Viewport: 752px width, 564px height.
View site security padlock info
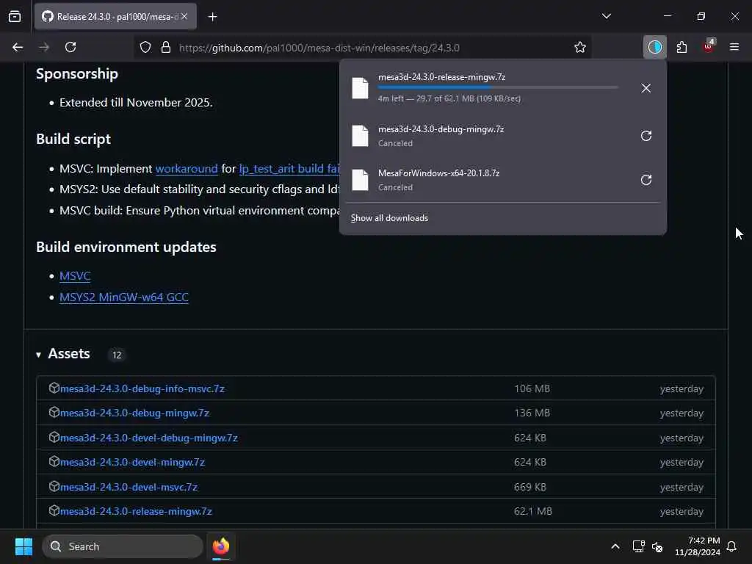point(166,48)
